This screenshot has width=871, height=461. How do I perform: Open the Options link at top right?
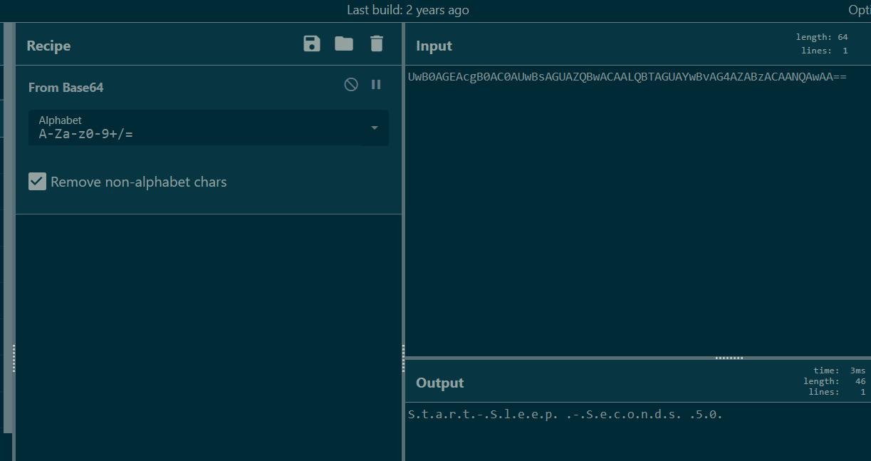tap(859, 10)
